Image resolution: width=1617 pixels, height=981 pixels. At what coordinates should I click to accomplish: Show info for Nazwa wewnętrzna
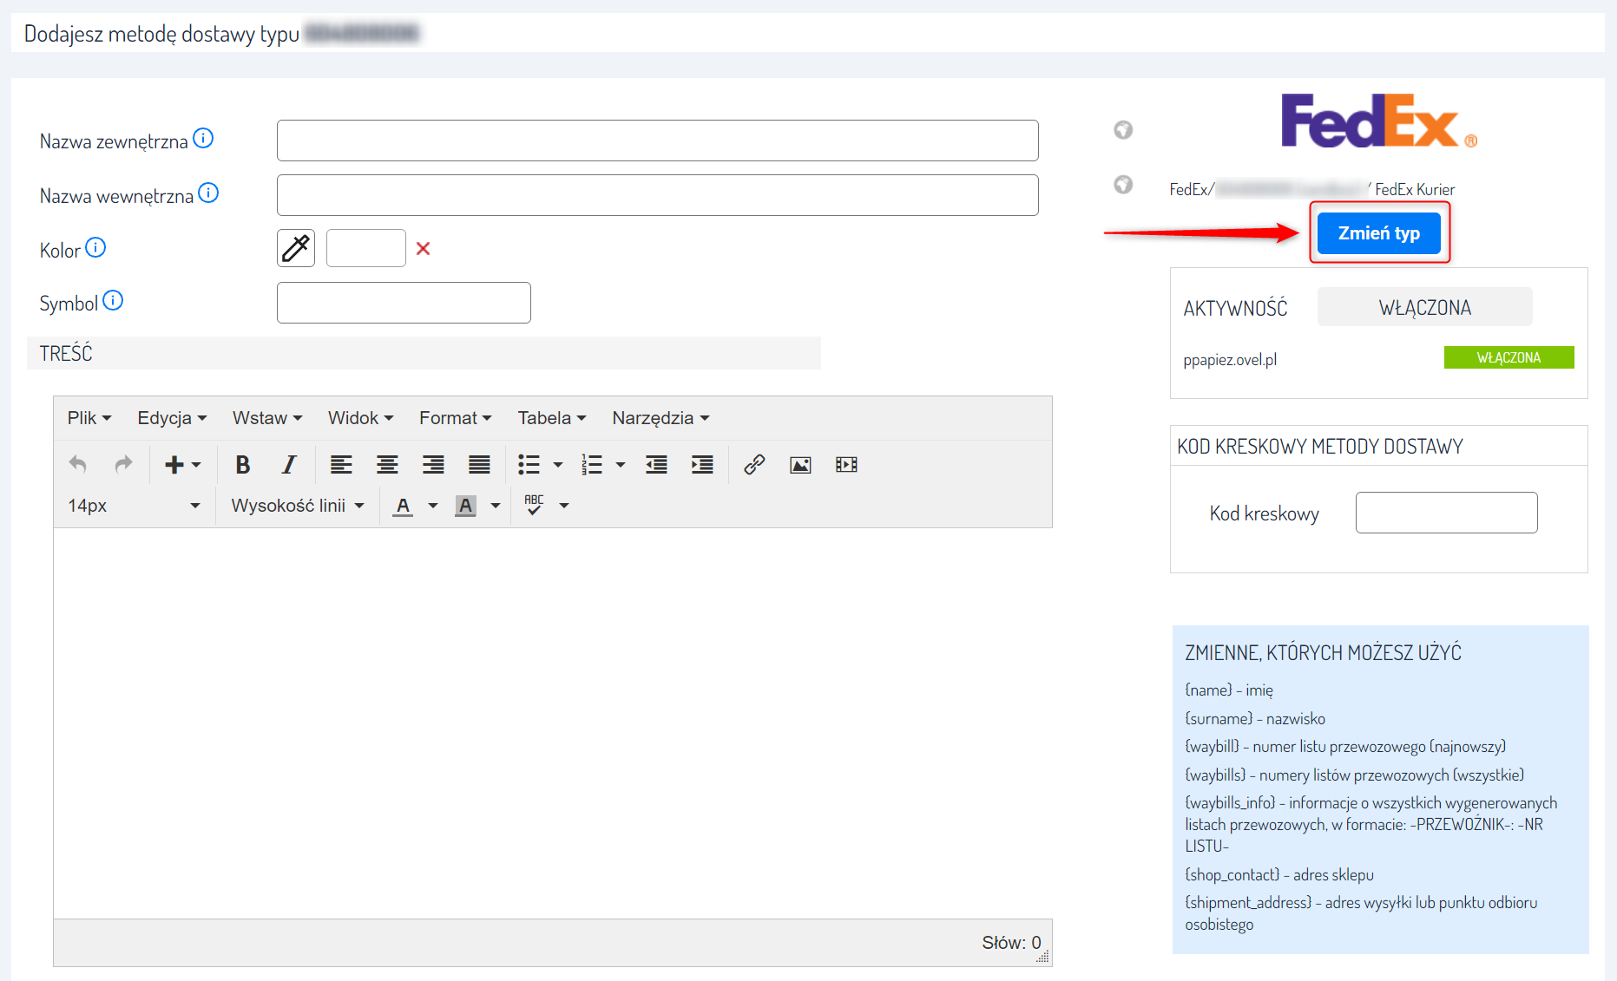click(208, 193)
